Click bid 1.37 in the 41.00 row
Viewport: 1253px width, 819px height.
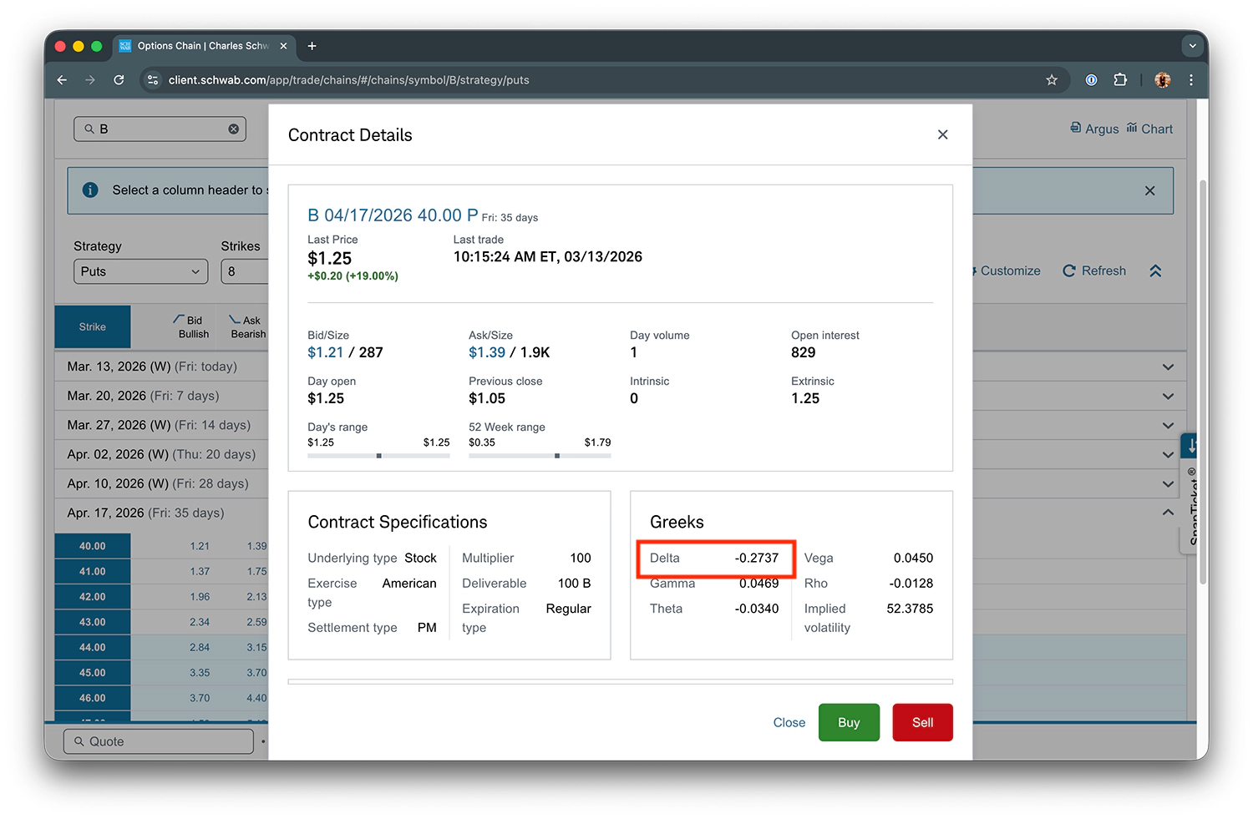pyautogui.click(x=200, y=571)
